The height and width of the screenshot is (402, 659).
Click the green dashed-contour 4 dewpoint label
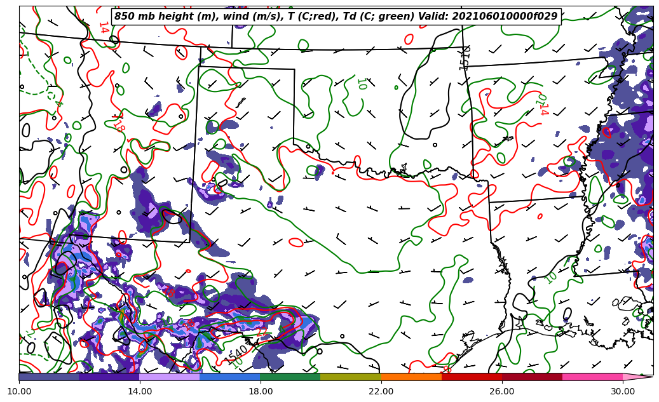click(59, 104)
